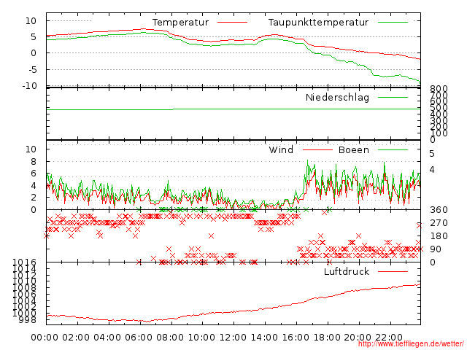Click the 90 wind direction axis label
The width and height of the screenshot is (467, 350).
436,249
